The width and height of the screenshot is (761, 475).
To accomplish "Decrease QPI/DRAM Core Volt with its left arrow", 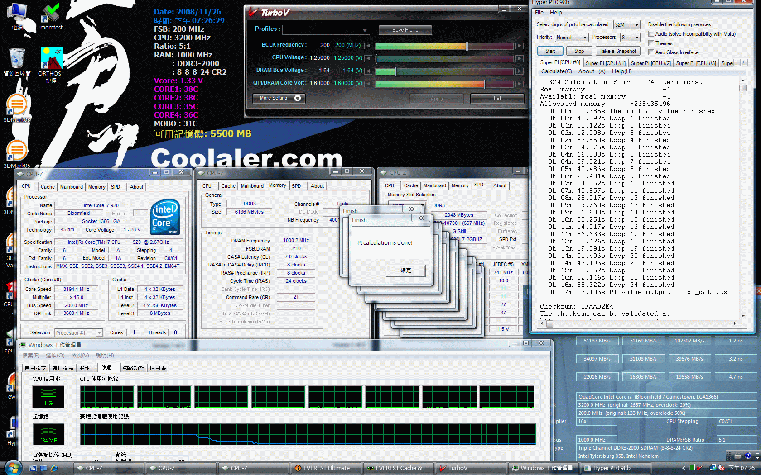I will pyautogui.click(x=368, y=84).
